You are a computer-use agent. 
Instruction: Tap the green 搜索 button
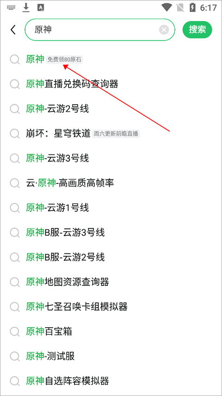coord(197,30)
